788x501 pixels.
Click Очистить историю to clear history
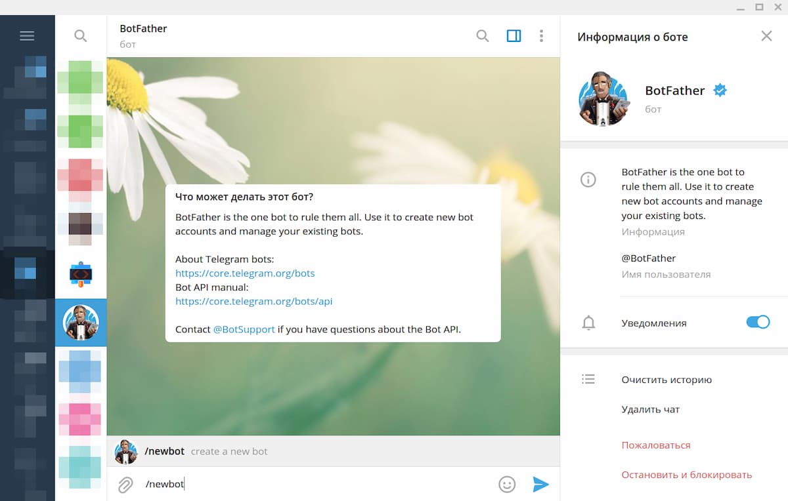pos(667,380)
